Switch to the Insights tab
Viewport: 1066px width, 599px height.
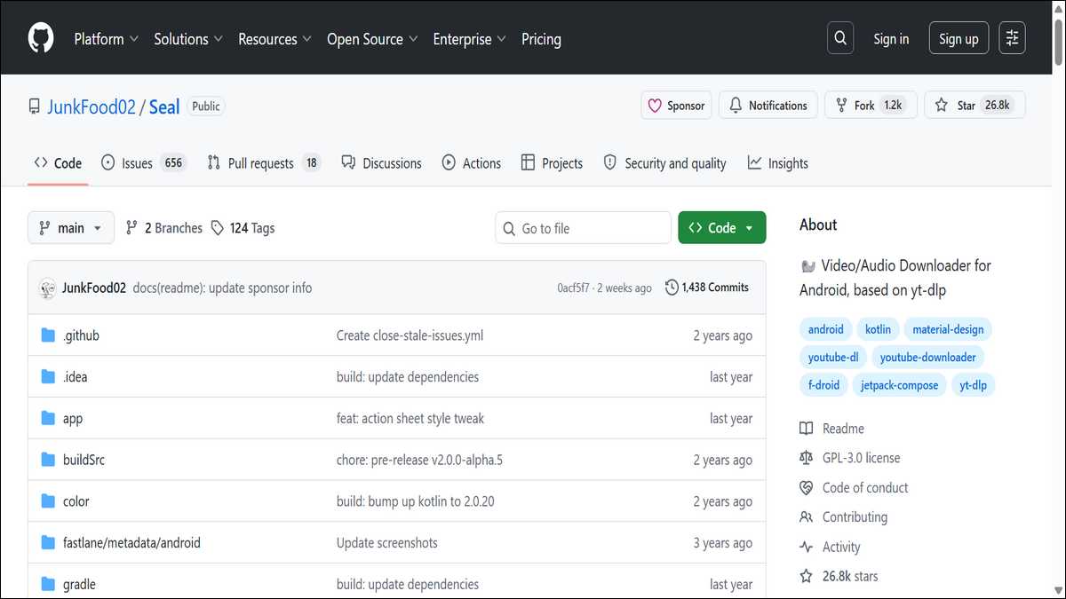tap(778, 163)
